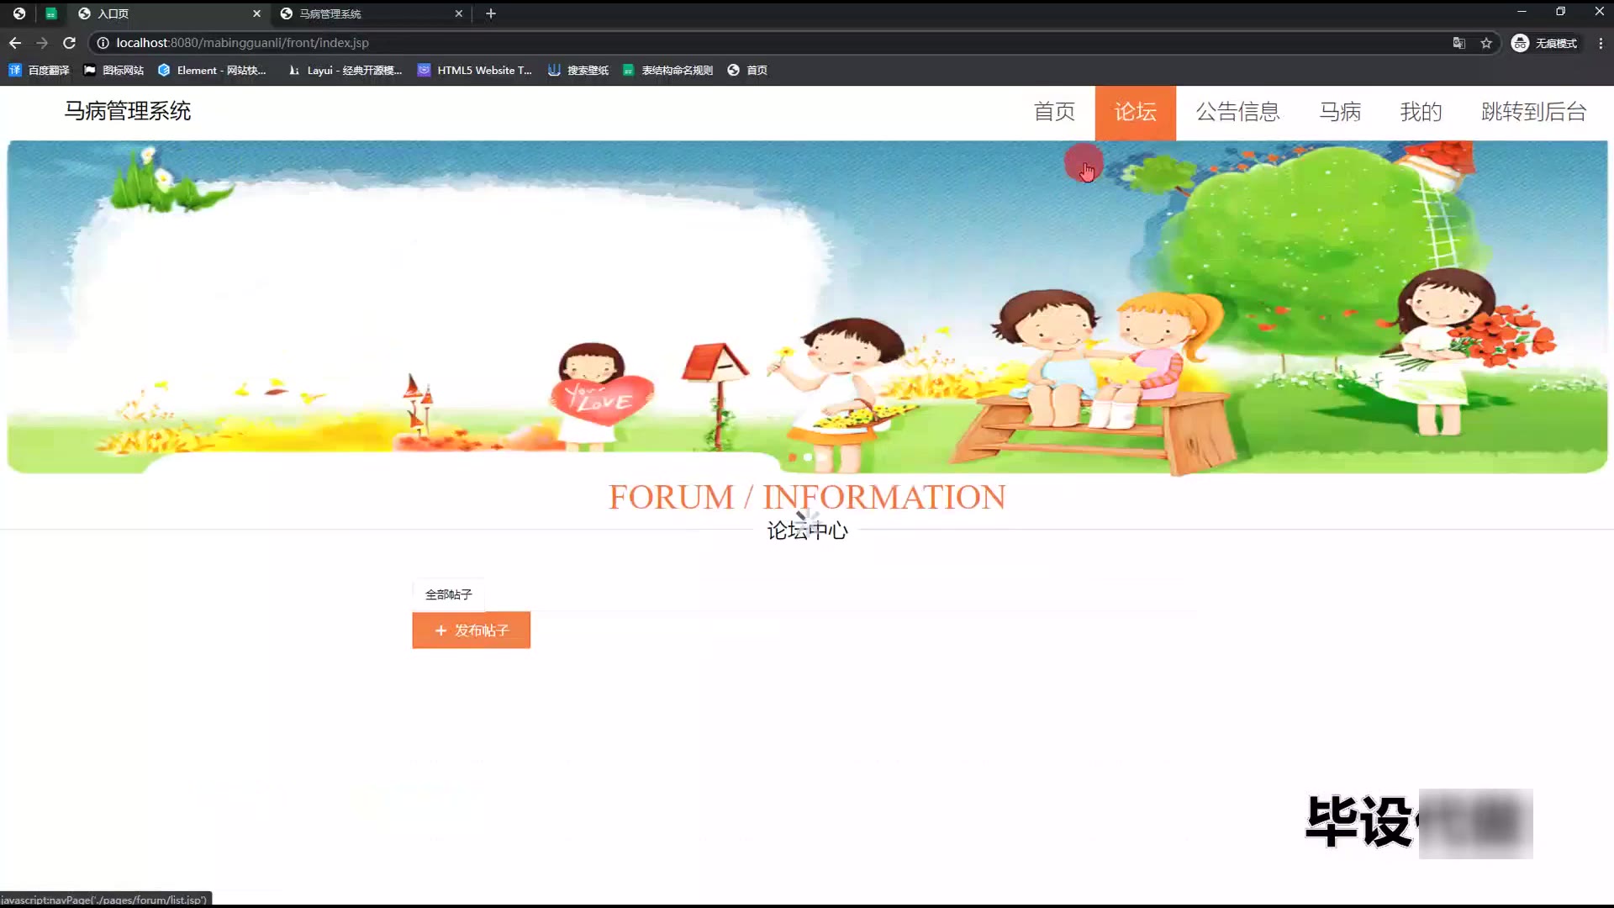Click the translate page icon
This screenshot has width=1614, height=908.
pyautogui.click(x=1459, y=43)
